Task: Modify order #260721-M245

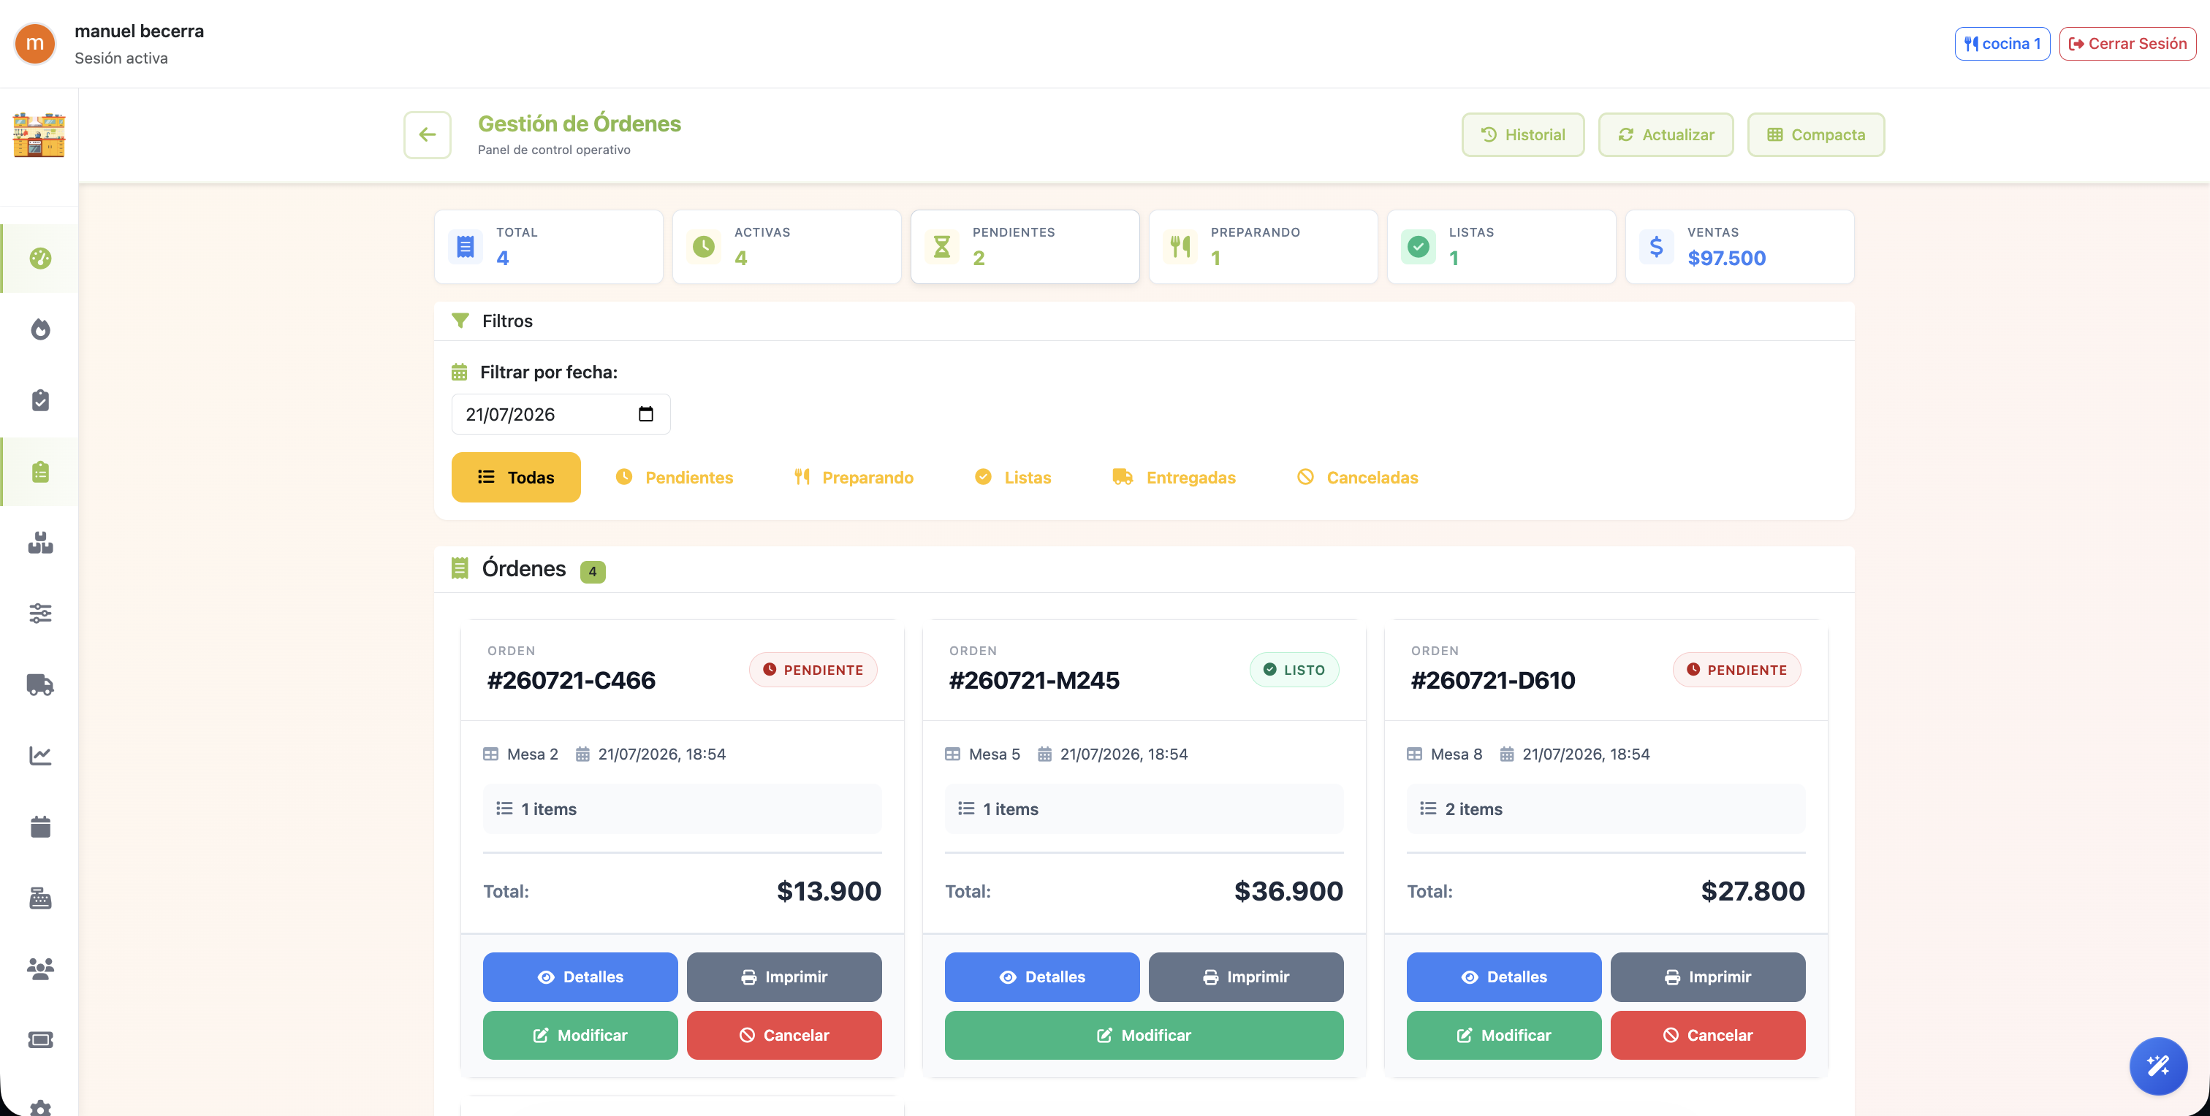Action: pyautogui.click(x=1144, y=1036)
